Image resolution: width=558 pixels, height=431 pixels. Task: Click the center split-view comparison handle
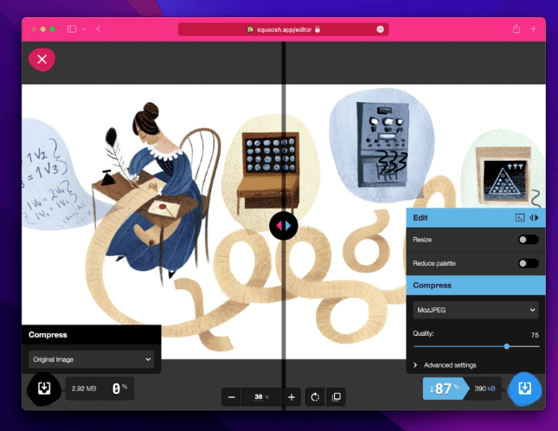pos(283,226)
